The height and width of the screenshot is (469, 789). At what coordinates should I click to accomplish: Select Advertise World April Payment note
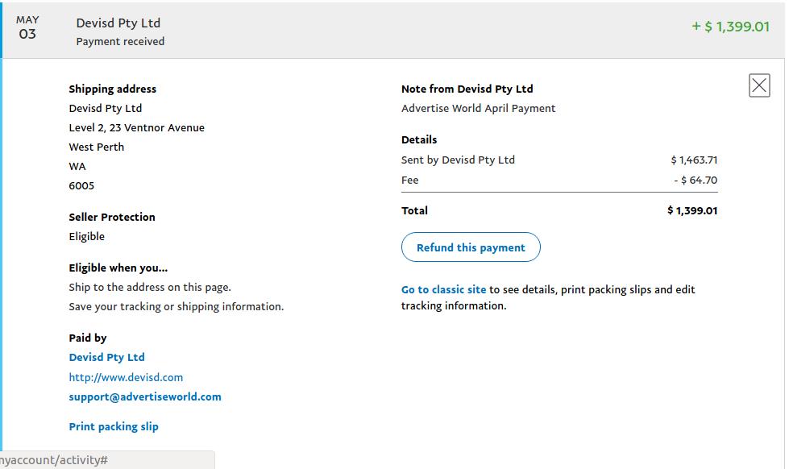coord(478,108)
